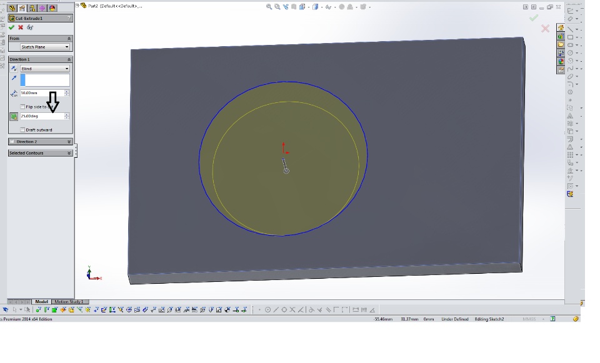Click the sketch circle on the block face
This screenshot has height=363, width=600.
tap(283, 158)
